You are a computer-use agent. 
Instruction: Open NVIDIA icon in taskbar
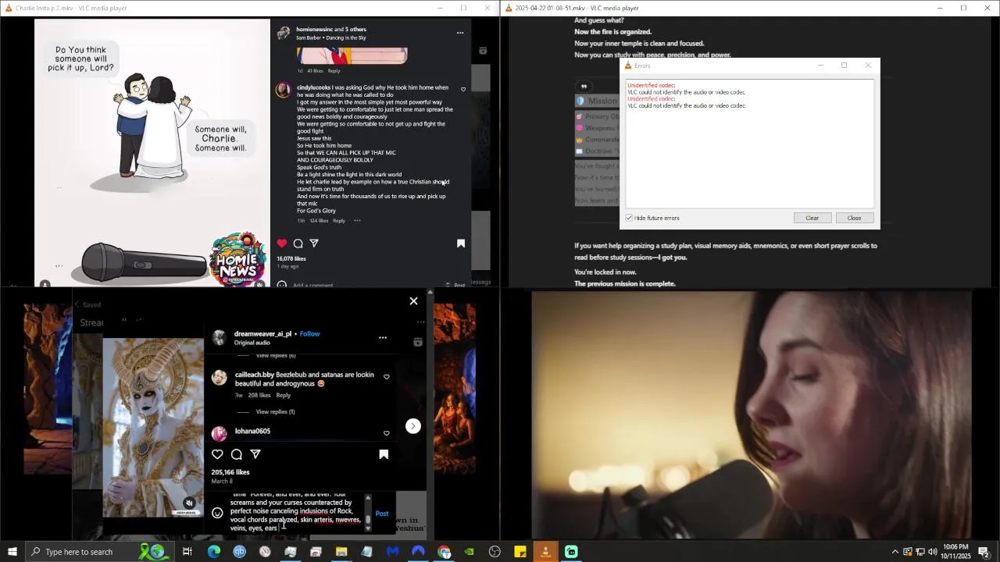tap(469, 552)
